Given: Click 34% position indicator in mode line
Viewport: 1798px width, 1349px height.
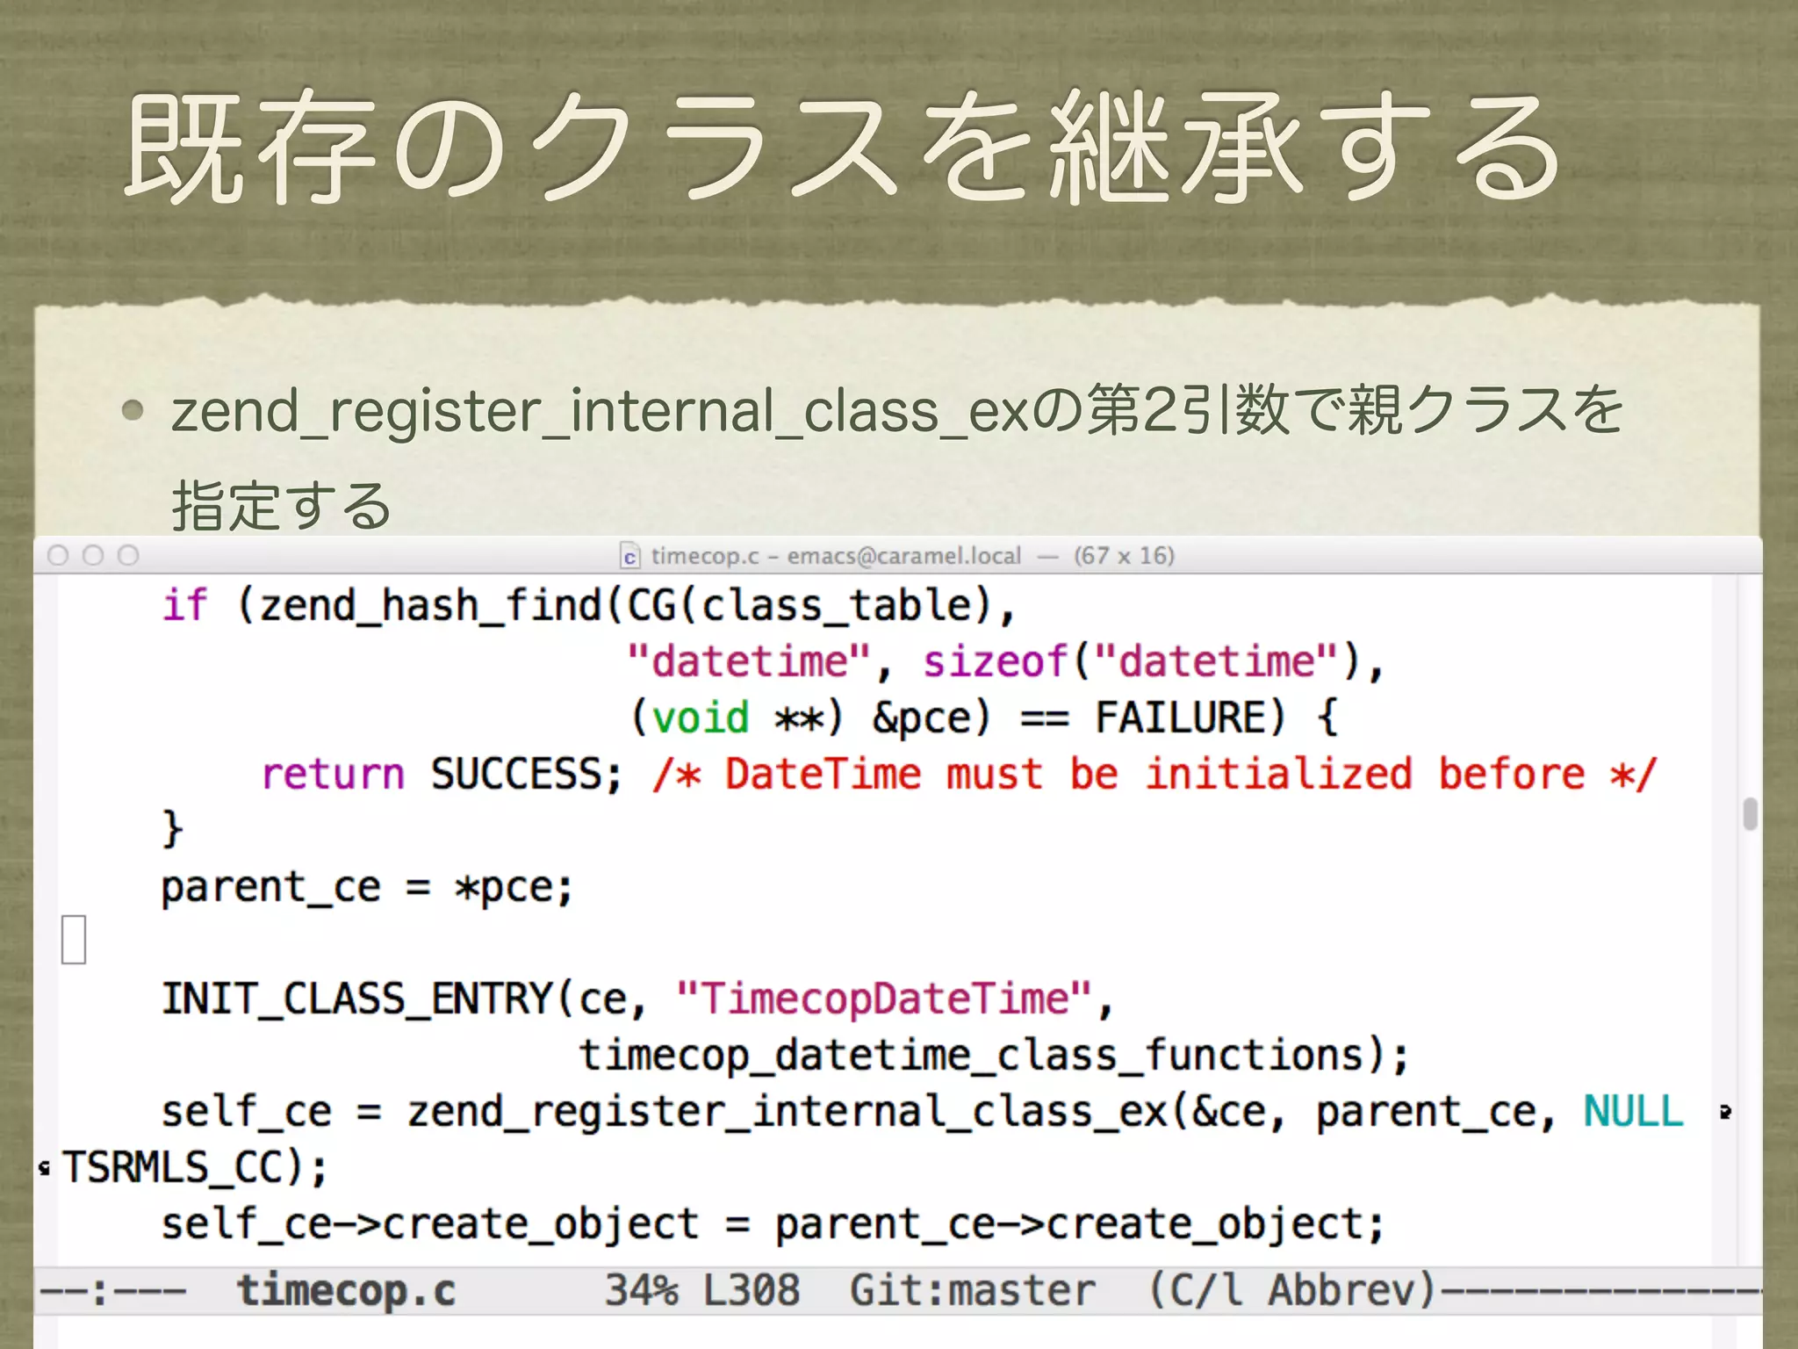Looking at the screenshot, I should point(641,1290).
